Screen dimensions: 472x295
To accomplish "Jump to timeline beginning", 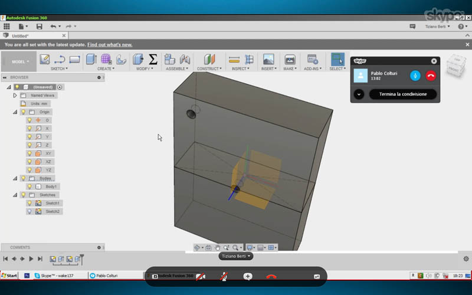I will [5, 258].
